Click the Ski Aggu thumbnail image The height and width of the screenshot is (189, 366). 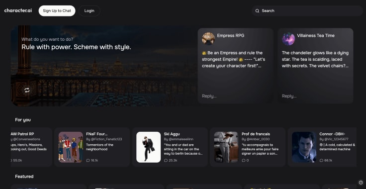coord(149,147)
